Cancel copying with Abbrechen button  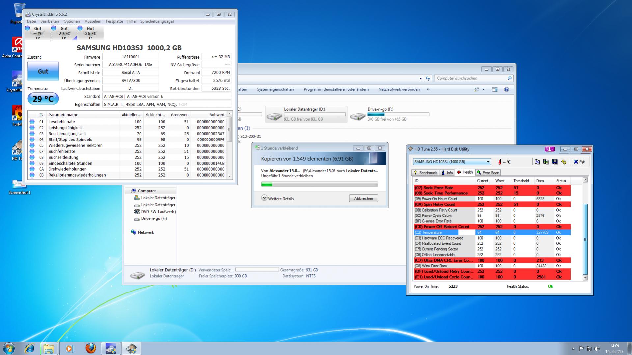(364, 198)
